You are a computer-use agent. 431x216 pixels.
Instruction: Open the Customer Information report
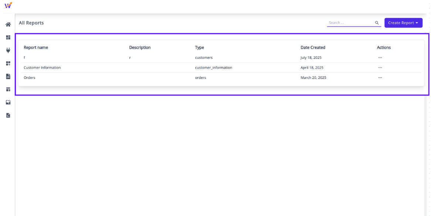[x=42, y=68]
